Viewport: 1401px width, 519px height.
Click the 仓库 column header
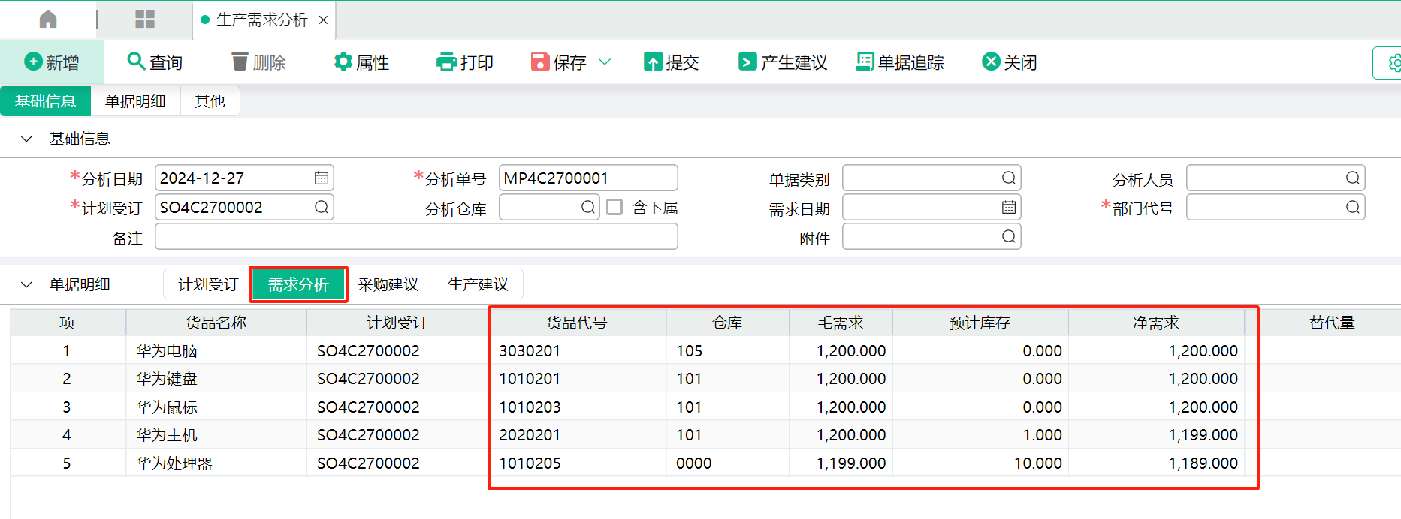click(727, 322)
